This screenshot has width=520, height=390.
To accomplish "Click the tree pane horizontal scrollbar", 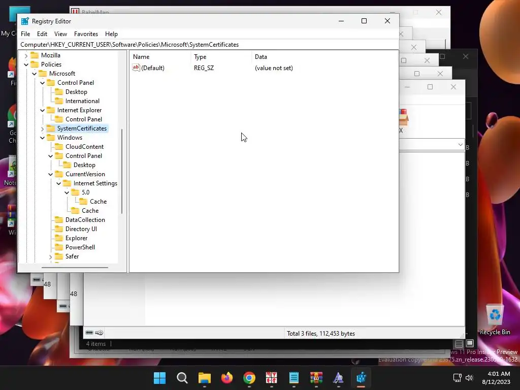I will (75, 267).
